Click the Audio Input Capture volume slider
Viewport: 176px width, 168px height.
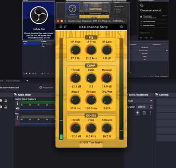point(38,109)
